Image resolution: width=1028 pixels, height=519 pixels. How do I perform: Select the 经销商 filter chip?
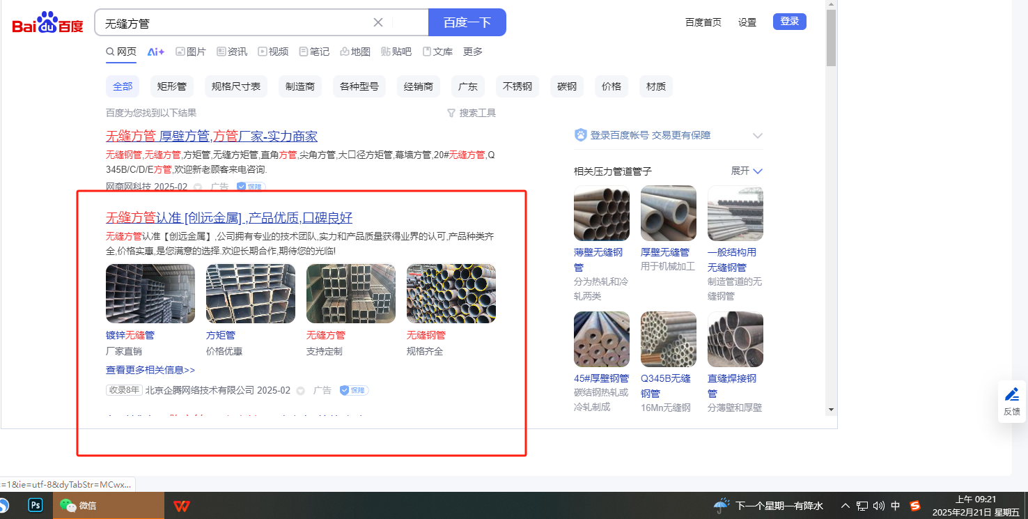coord(419,86)
